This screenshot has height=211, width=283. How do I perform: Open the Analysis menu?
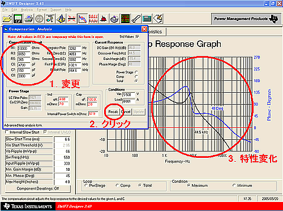click(x=27, y=10)
